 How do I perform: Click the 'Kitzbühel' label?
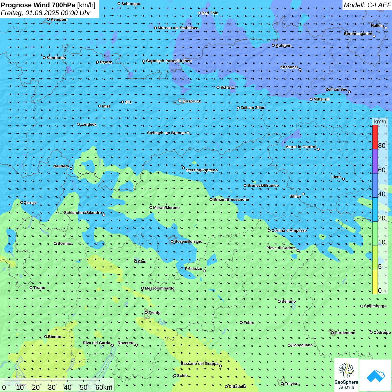[289, 67]
